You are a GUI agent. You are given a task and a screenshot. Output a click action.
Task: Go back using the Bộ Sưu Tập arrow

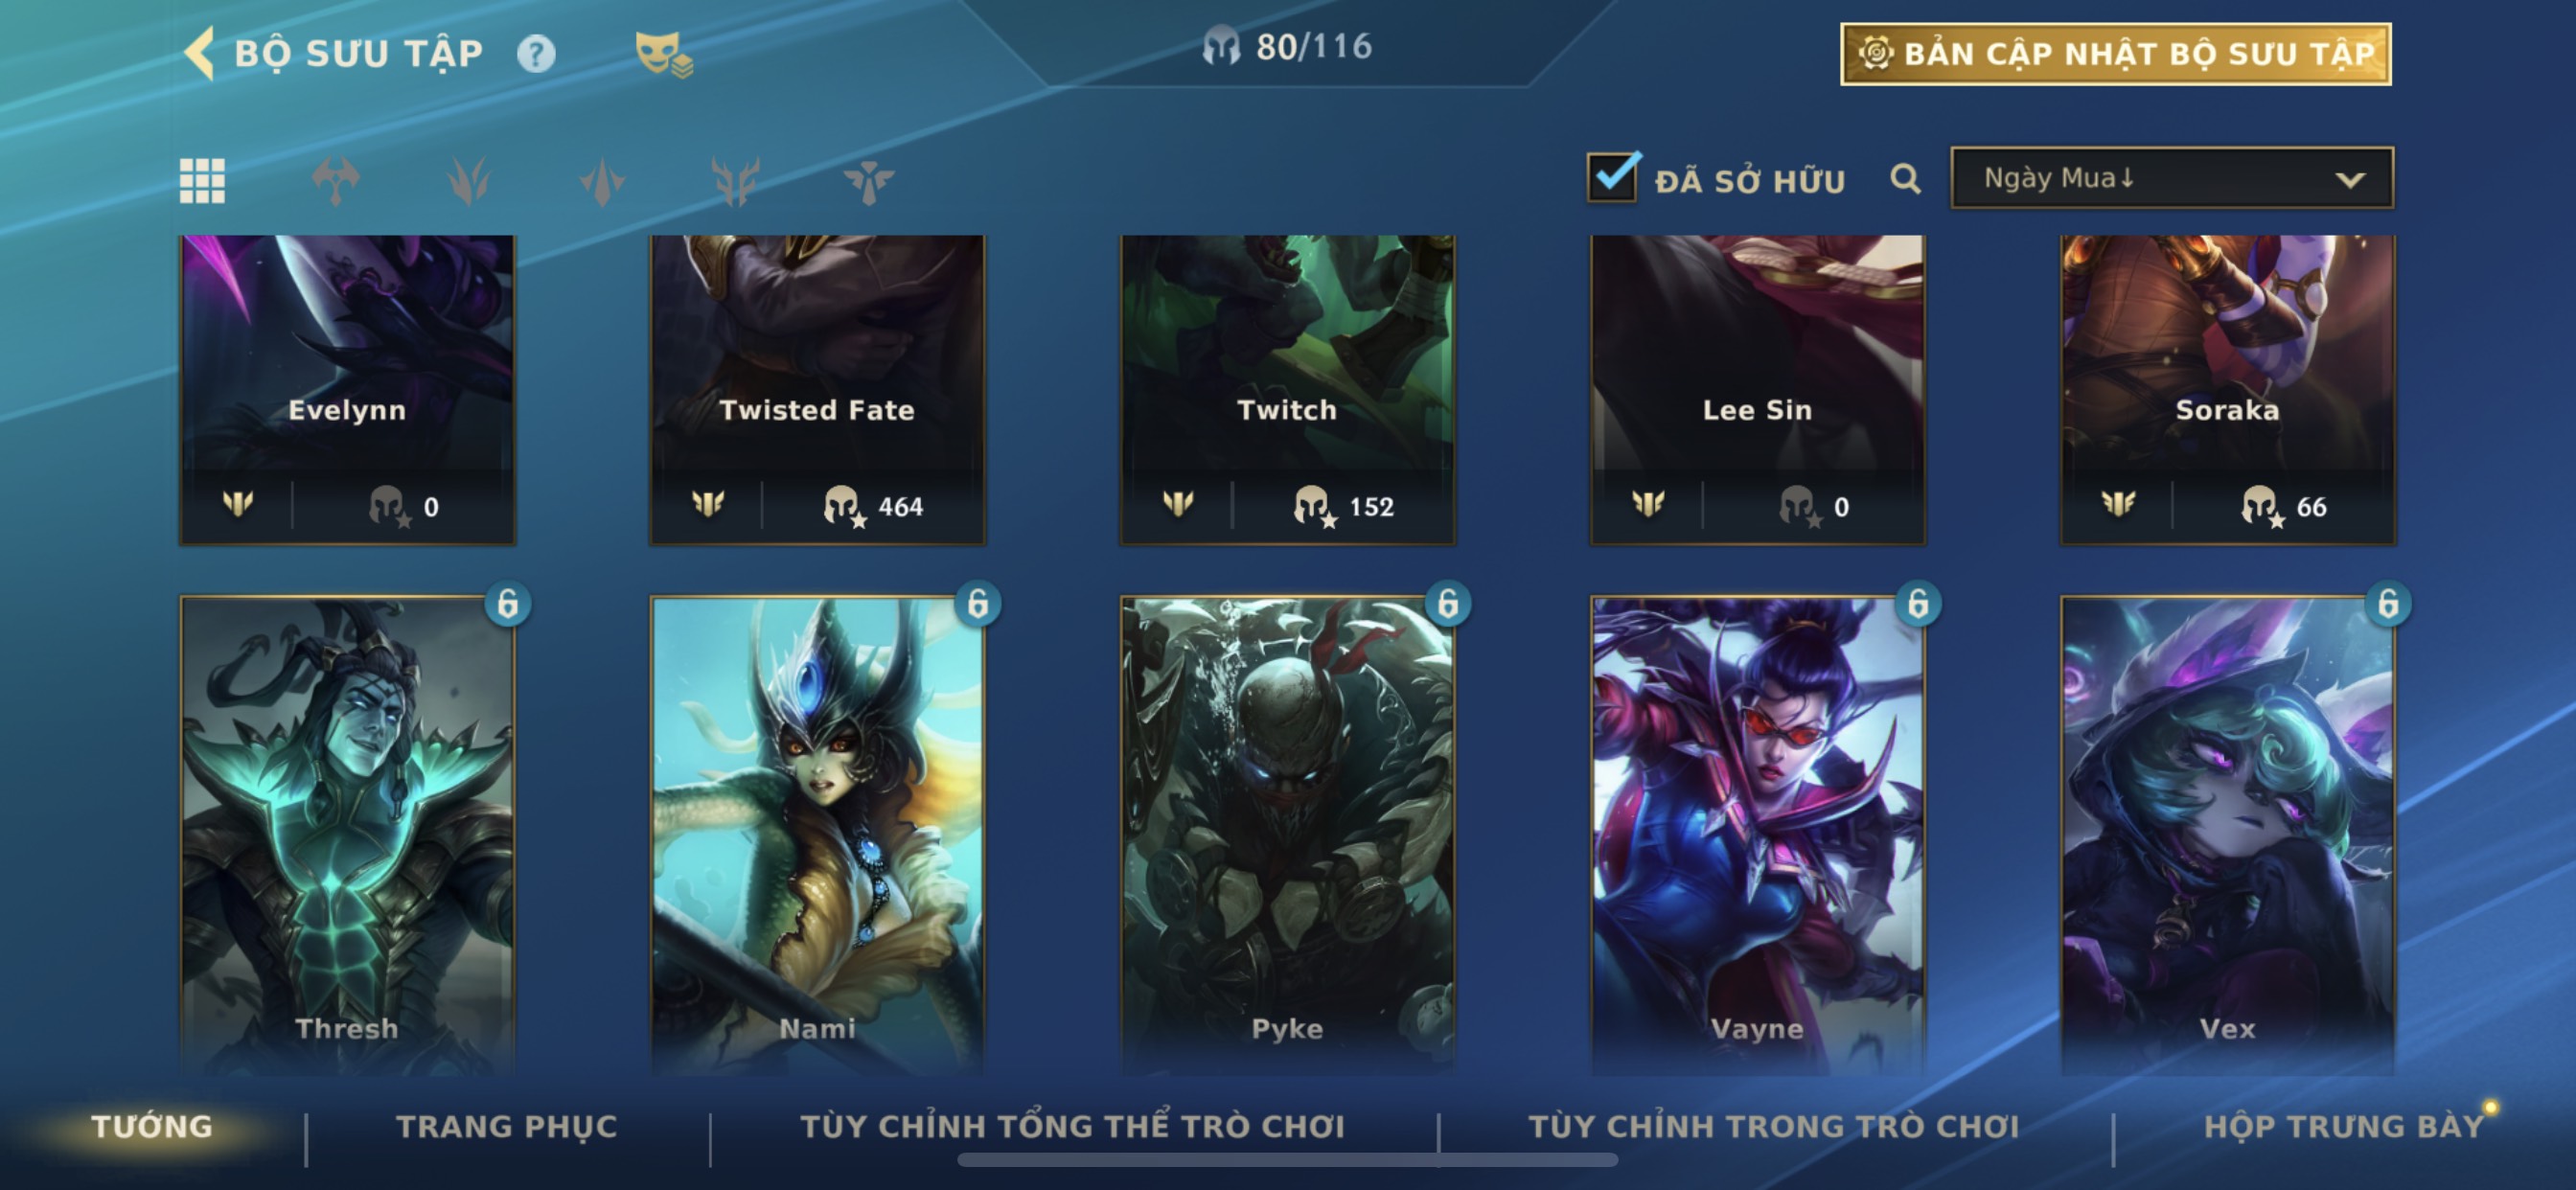point(200,53)
